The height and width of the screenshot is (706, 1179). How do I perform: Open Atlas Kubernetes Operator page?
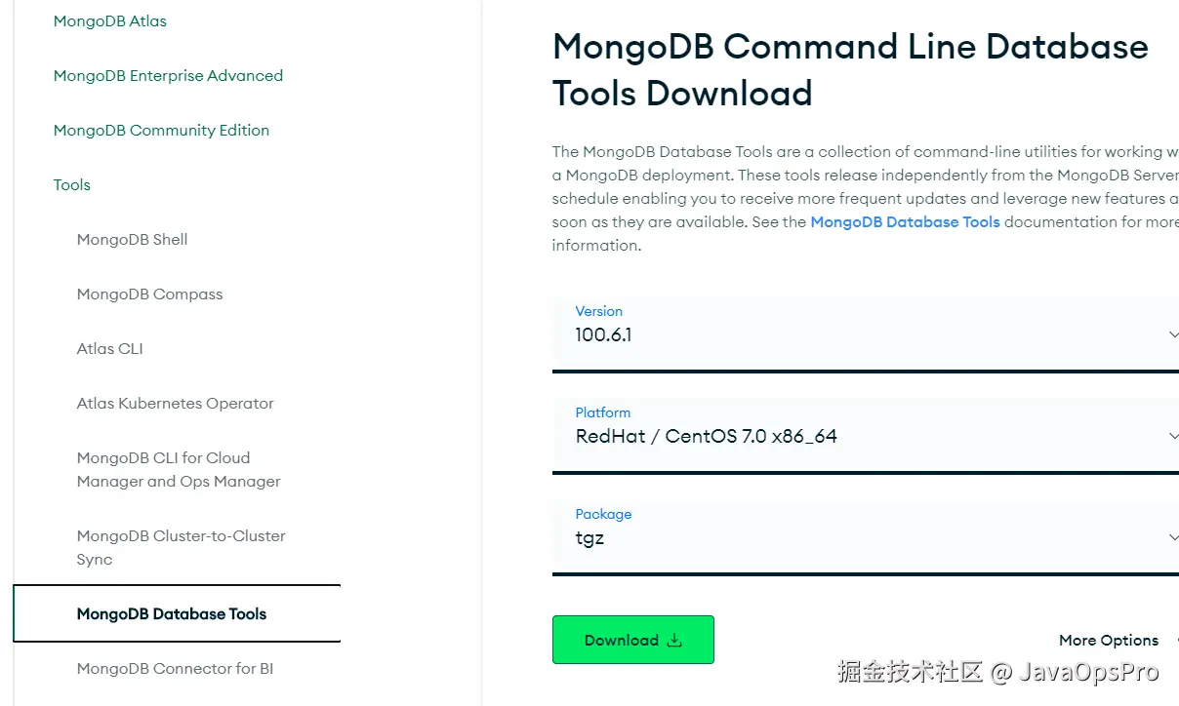pos(175,404)
